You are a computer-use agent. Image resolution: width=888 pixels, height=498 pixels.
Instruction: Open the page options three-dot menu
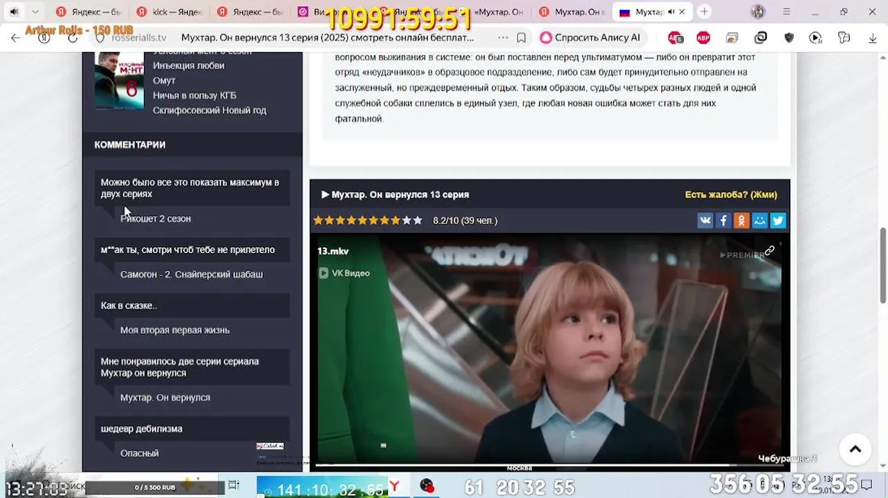[x=503, y=38]
